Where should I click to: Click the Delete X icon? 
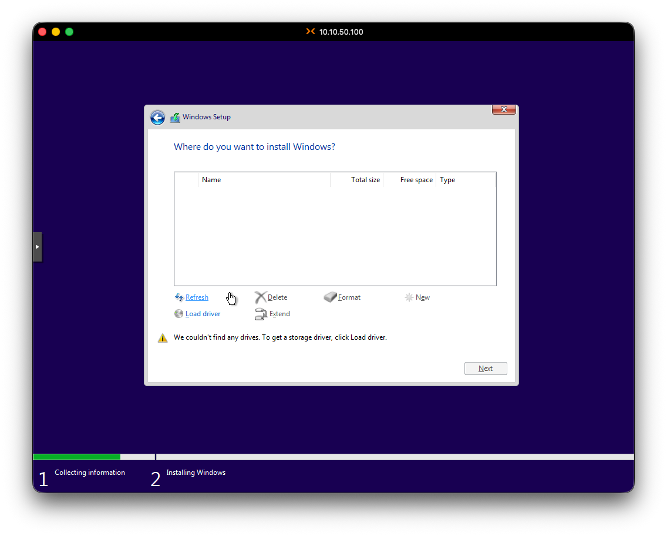coord(261,297)
